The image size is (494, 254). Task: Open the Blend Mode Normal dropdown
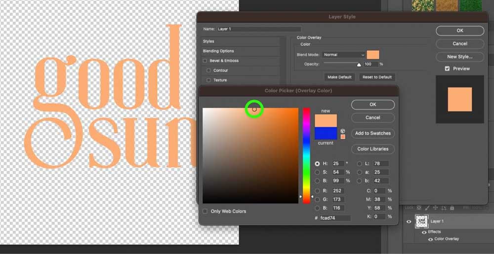pyautogui.click(x=344, y=55)
